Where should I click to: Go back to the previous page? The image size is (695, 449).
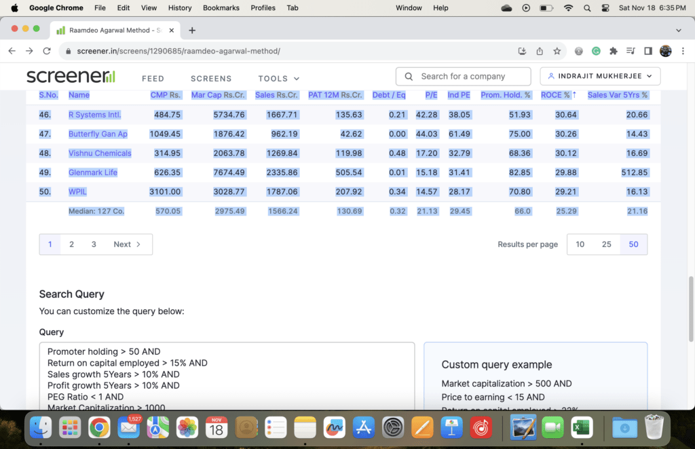[12, 51]
